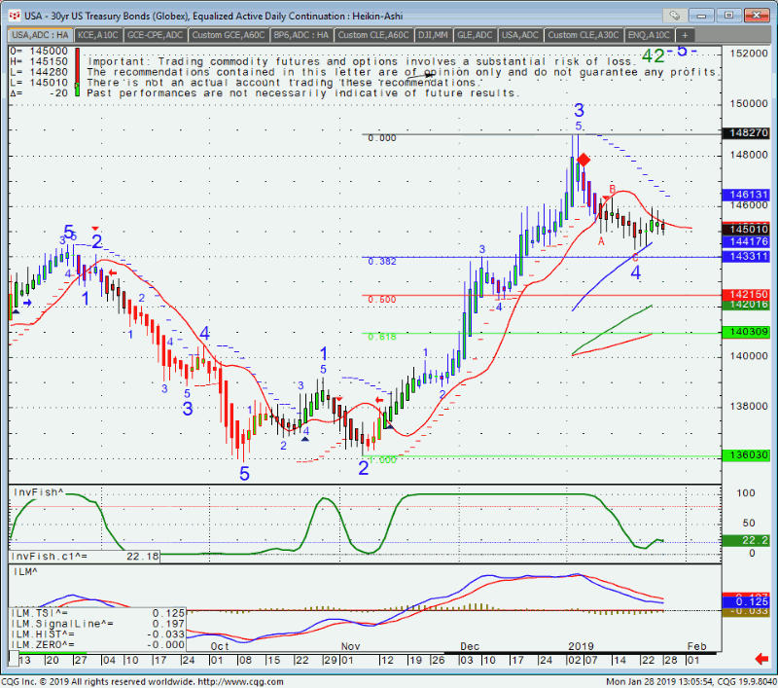Add a new chart tab with plus button
Screen dimensions: 778x688
click(x=684, y=35)
